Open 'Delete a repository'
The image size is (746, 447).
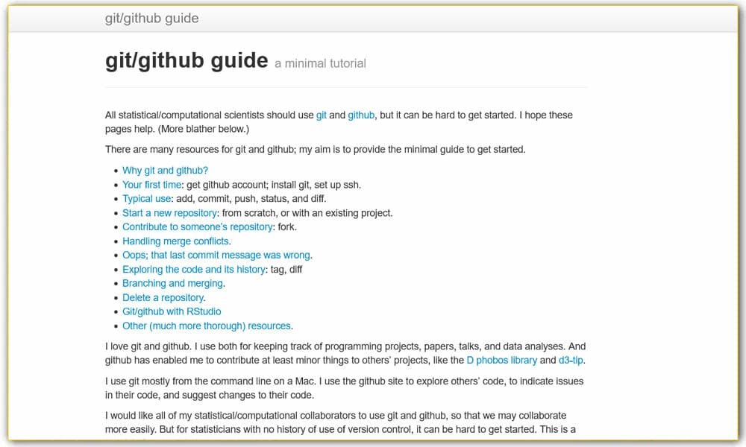163,297
